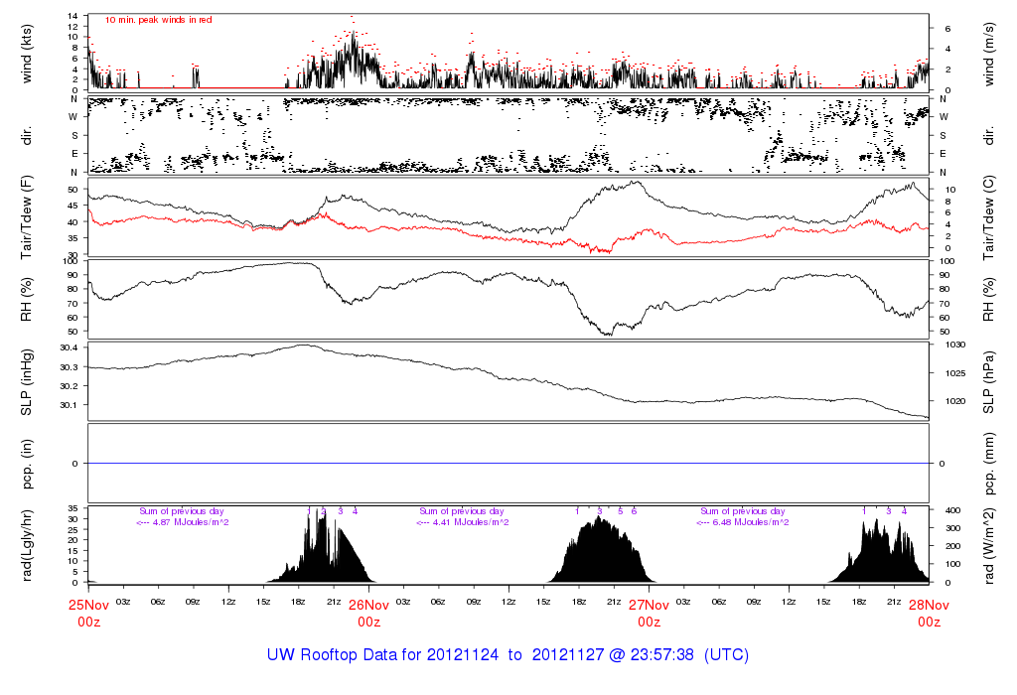Select the 'wind (kts)' axis label

tap(27, 55)
